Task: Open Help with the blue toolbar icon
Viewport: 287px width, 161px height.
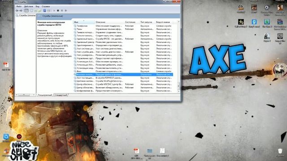Action: pyautogui.click(x=44, y=11)
